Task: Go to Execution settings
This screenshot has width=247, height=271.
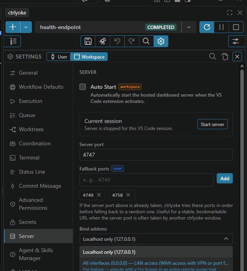Action: tap(39, 101)
